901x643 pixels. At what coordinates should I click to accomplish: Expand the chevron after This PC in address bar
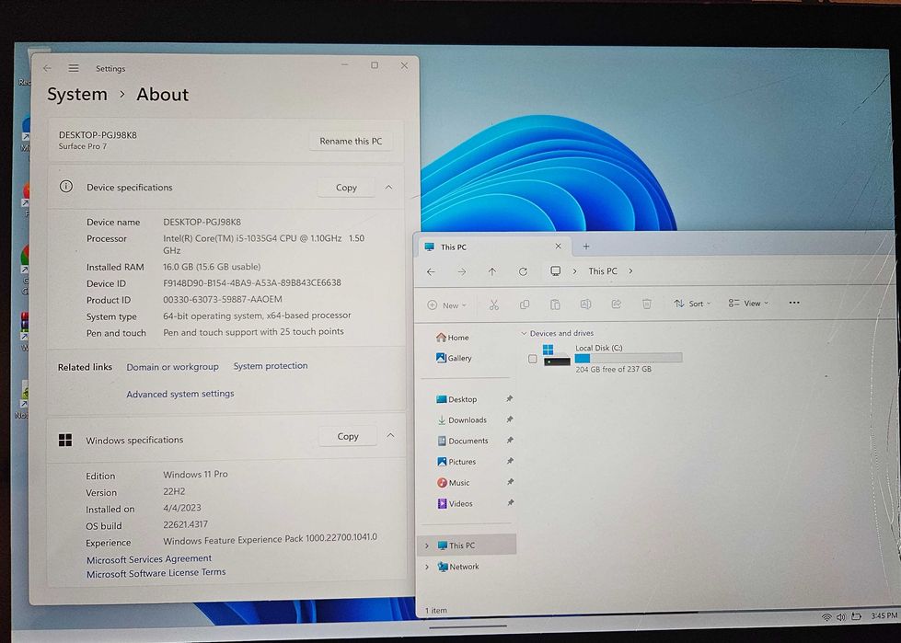[630, 271]
